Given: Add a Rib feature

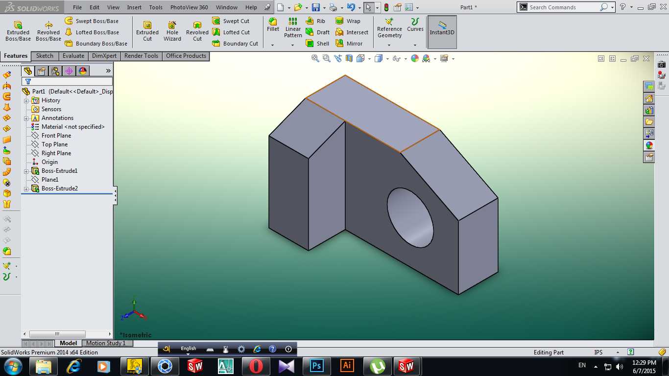Looking at the screenshot, I should [x=315, y=21].
